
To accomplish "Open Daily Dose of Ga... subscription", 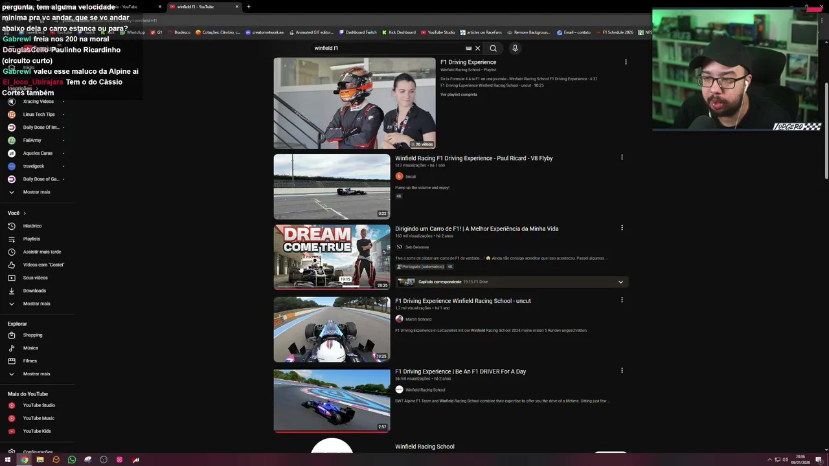I will click(41, 179).
